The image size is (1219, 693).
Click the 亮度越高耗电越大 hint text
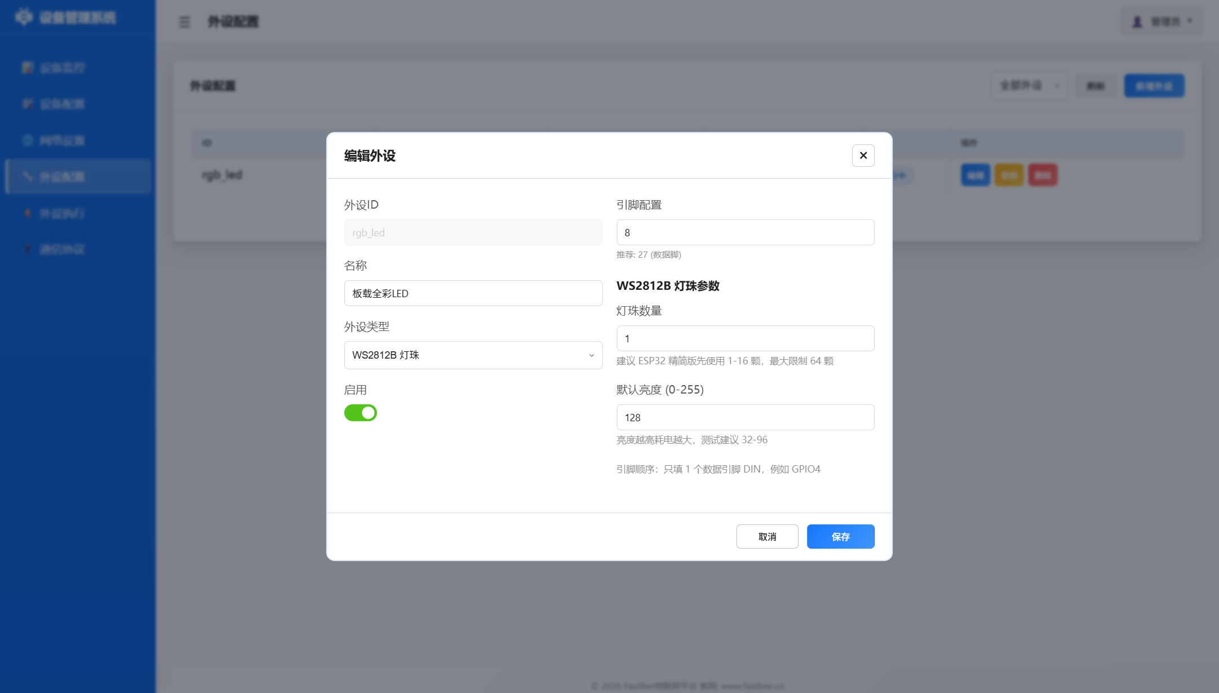click(692, 440)
